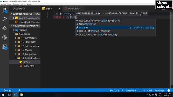
Task: Change language mode JavaScript
Action: [x=159, y=91]
